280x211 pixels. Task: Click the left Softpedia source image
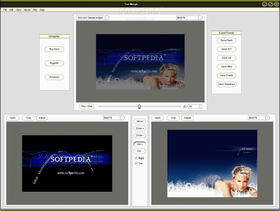point(67,163)
